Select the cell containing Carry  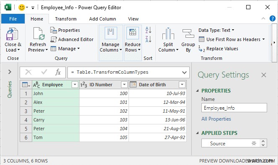(56, 120)
